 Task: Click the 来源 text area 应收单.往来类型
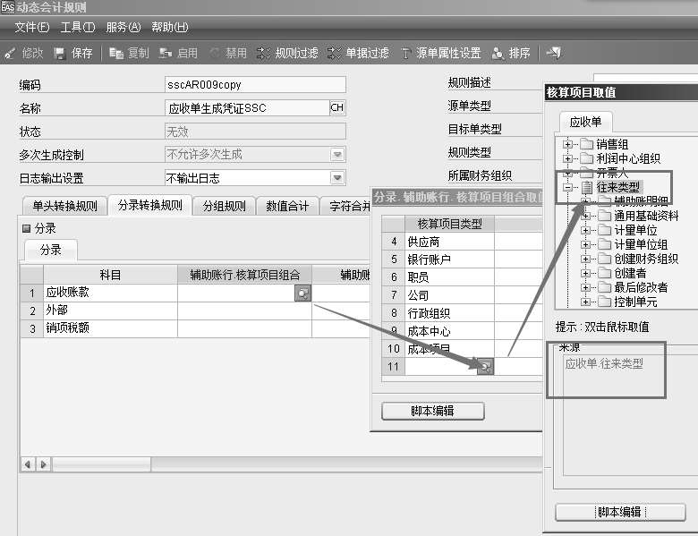point(630,414)
